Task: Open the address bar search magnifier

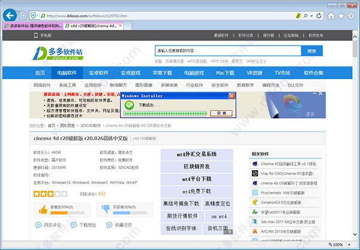Action: tap(305, 16)
